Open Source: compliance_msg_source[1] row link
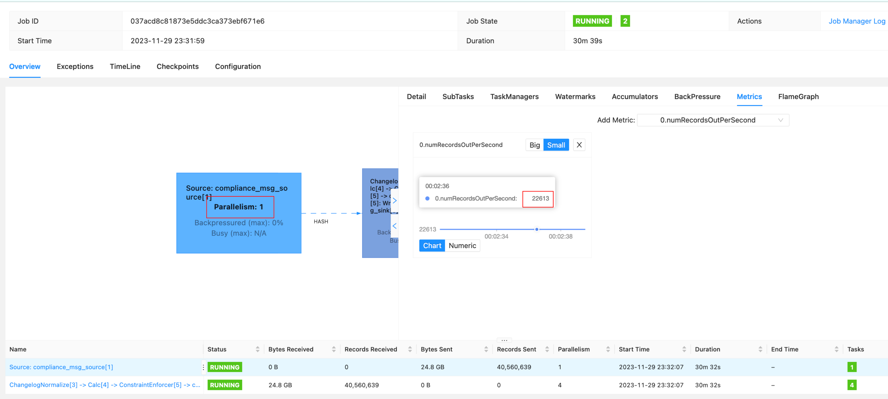This screenshot has height=399, width=888. click(x=61, y=367)
